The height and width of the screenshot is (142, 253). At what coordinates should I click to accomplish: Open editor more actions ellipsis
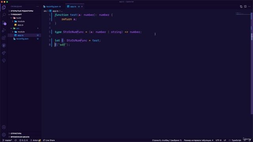pos(249,6)
